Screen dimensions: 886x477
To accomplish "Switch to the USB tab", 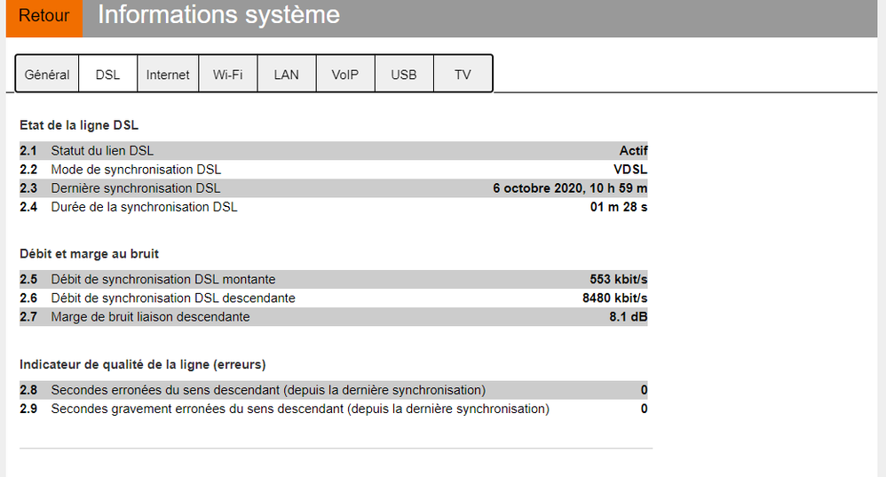I will pos(404,75).
